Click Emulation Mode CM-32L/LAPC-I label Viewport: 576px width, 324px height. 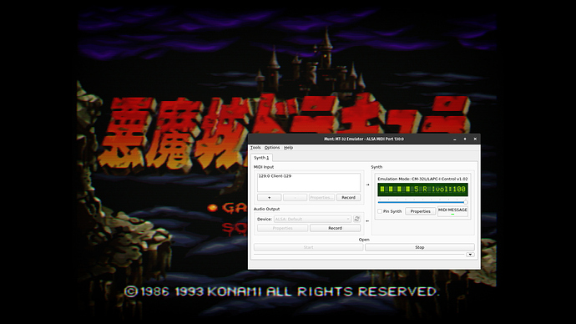(x=422, y=179)
